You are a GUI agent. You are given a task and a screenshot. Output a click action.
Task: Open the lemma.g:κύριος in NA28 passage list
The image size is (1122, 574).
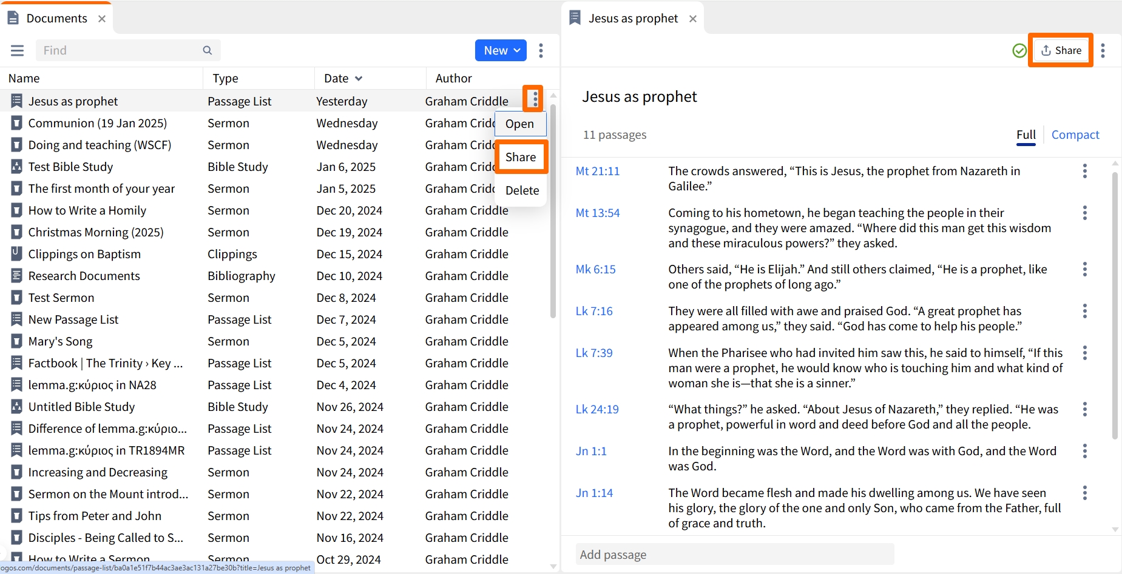tap(92, 385)
